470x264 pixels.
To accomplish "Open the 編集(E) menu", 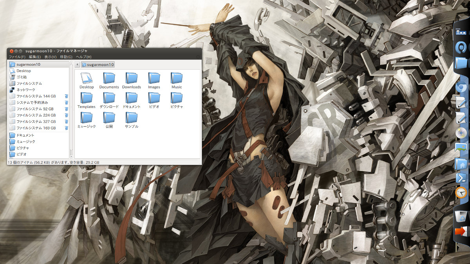I will point(34,57).
